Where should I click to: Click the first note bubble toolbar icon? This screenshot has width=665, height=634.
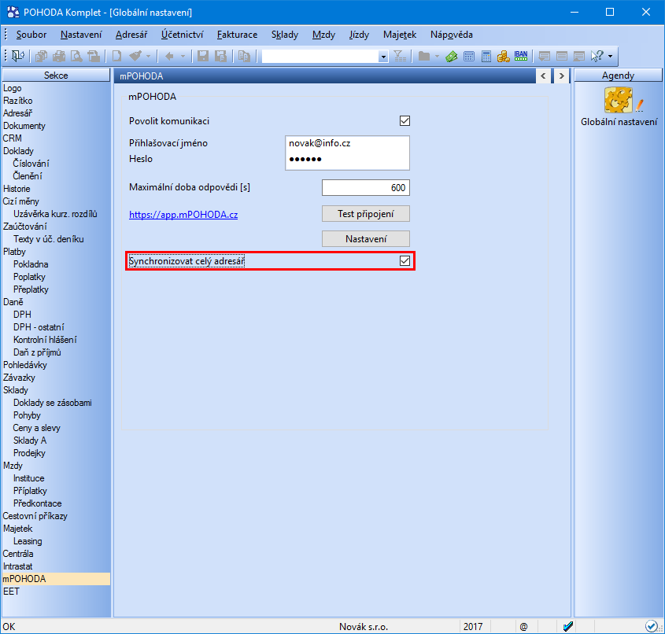(544, 56)
